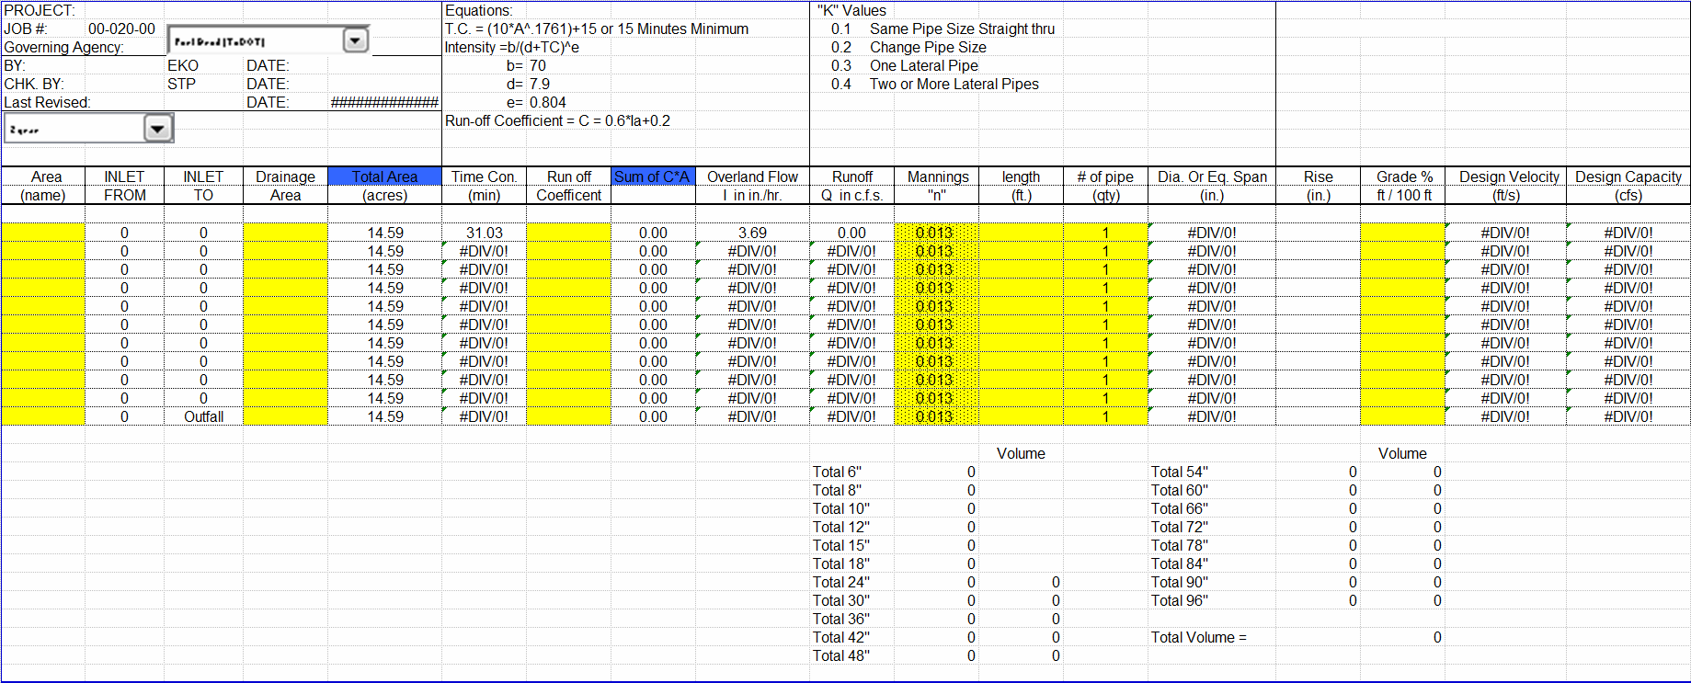Click the Governing Agency combo box text

tap(254, 41)
